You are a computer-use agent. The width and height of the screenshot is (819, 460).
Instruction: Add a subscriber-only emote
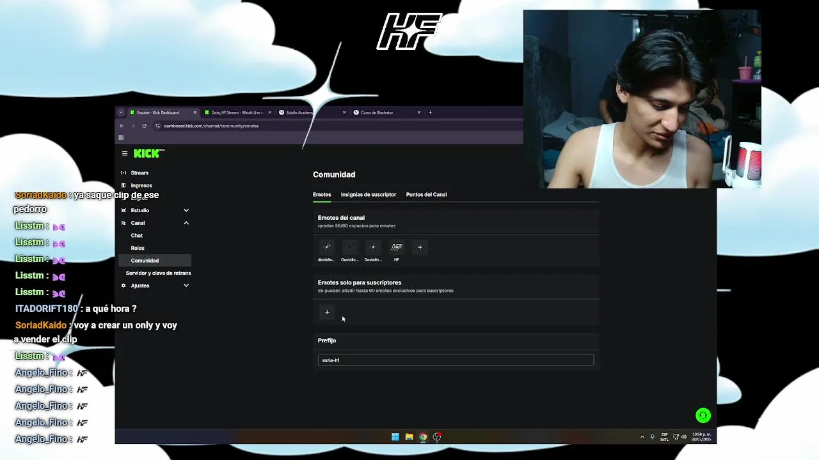pos(327,312)
